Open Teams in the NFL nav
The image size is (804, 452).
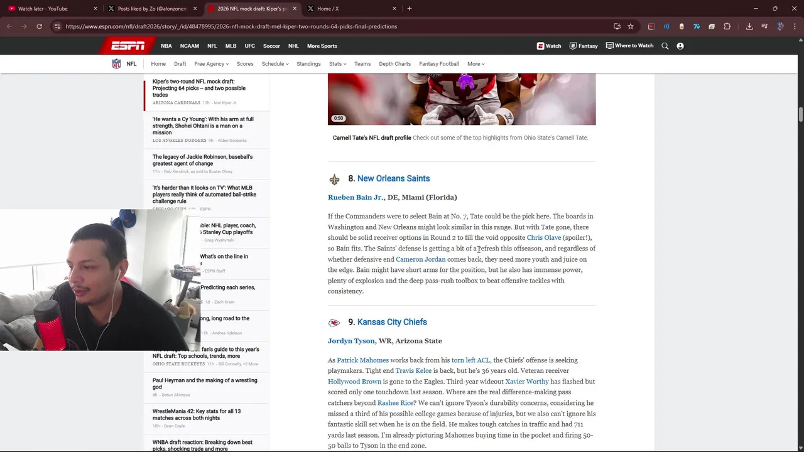pos(362,64)
